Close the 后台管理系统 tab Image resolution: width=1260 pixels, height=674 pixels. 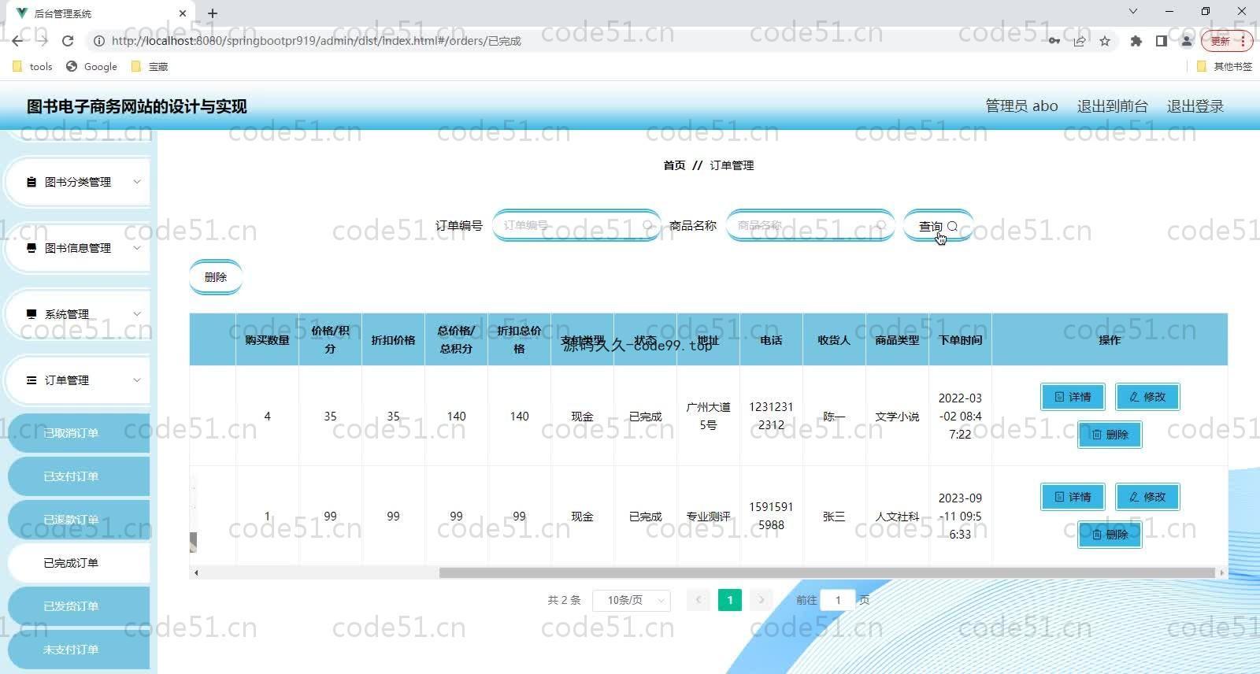(183, 13)
